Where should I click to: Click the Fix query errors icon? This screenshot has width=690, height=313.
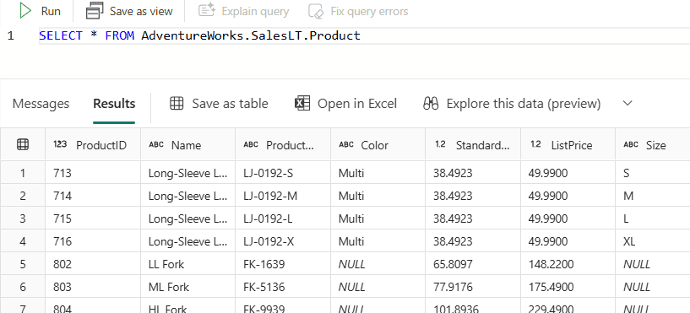(x=316, y=11)
